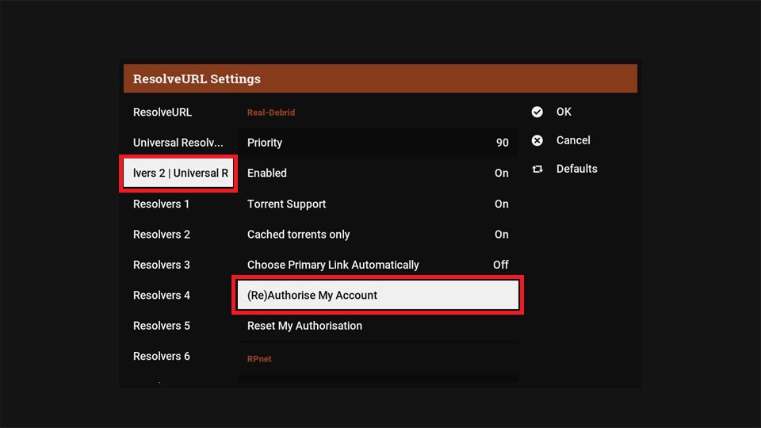Toggle Torrent Support setting
Viewport: 761px width, 428px height.
coord(377,204)
